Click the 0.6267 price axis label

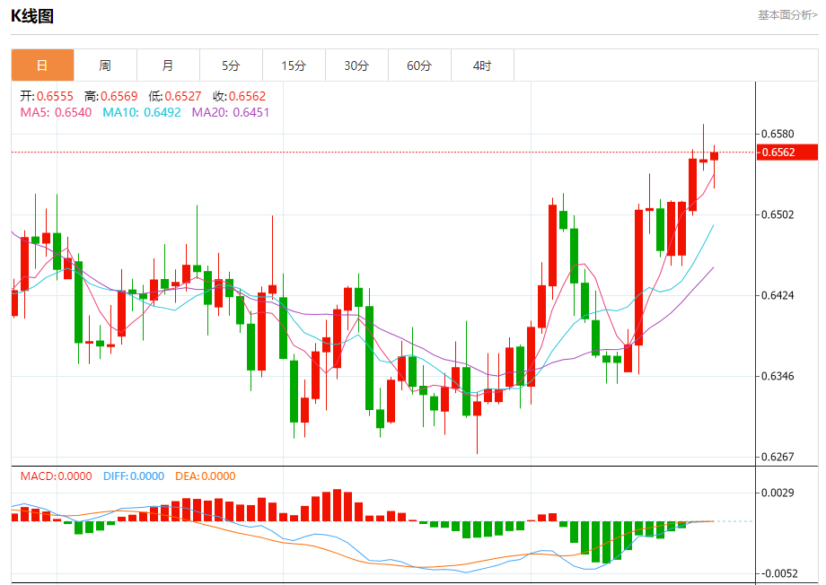pos(778,457)
